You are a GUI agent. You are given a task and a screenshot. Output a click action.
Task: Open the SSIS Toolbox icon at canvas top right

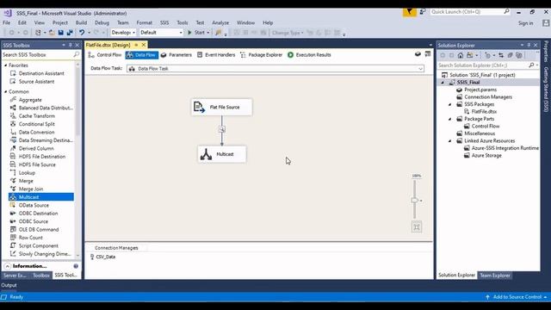pos(428,54)
